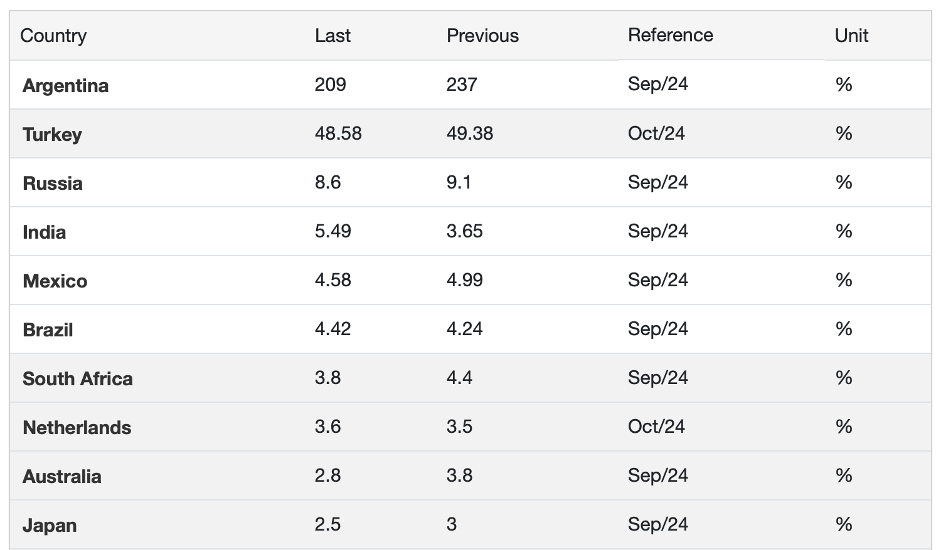Sort table by Reference column header

point(670,35)
